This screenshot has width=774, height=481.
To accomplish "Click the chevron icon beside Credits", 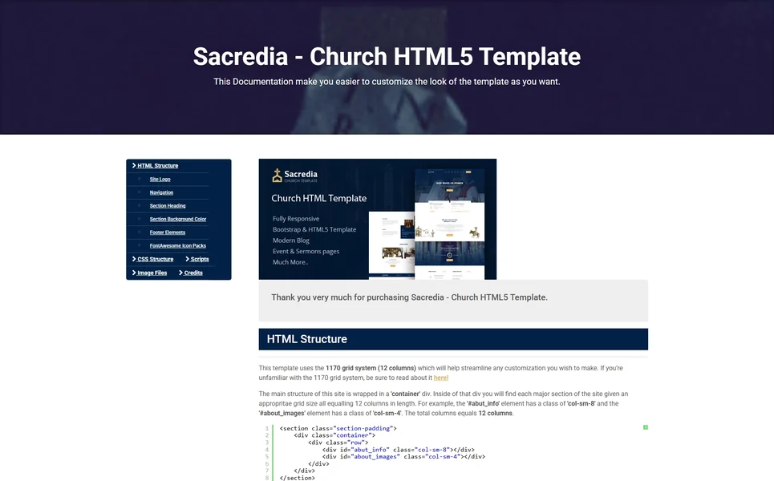I will 181,273.
